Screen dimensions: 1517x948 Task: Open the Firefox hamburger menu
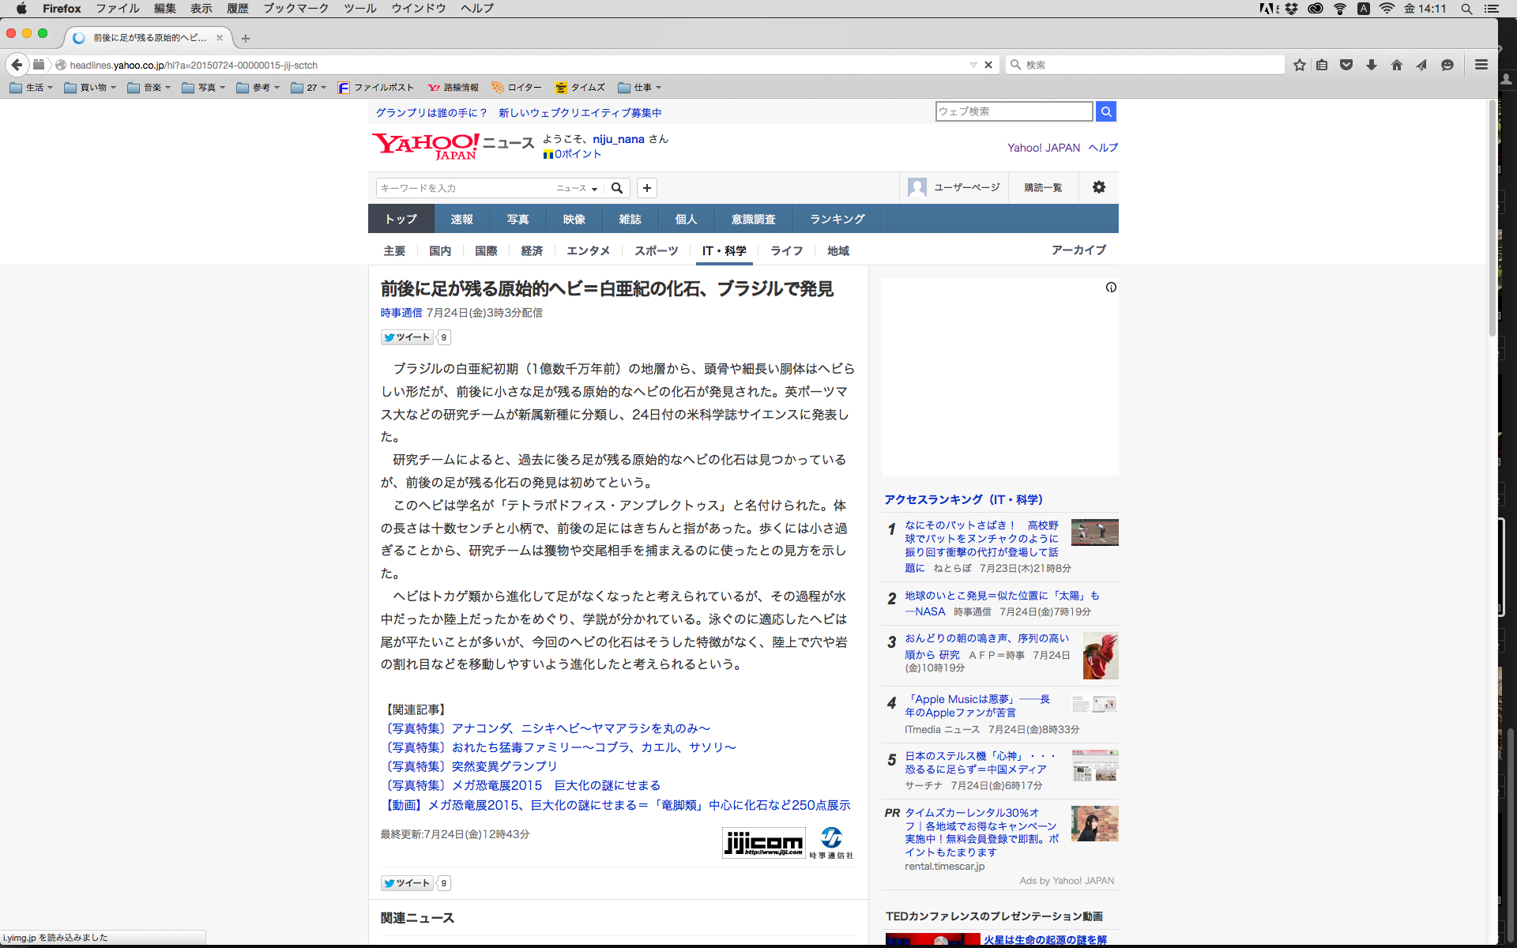tap(1481, 65)
